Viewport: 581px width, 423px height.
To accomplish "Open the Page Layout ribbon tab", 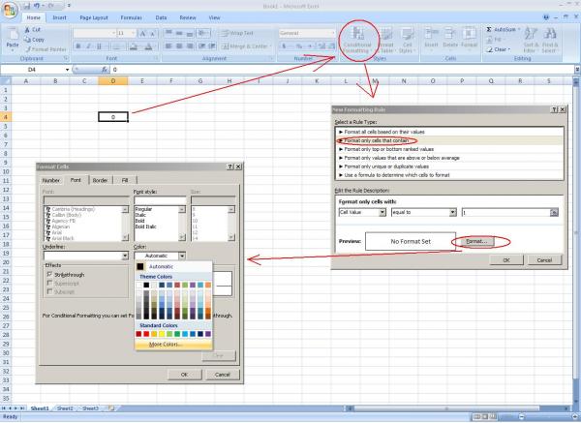I will coord(94,17).
